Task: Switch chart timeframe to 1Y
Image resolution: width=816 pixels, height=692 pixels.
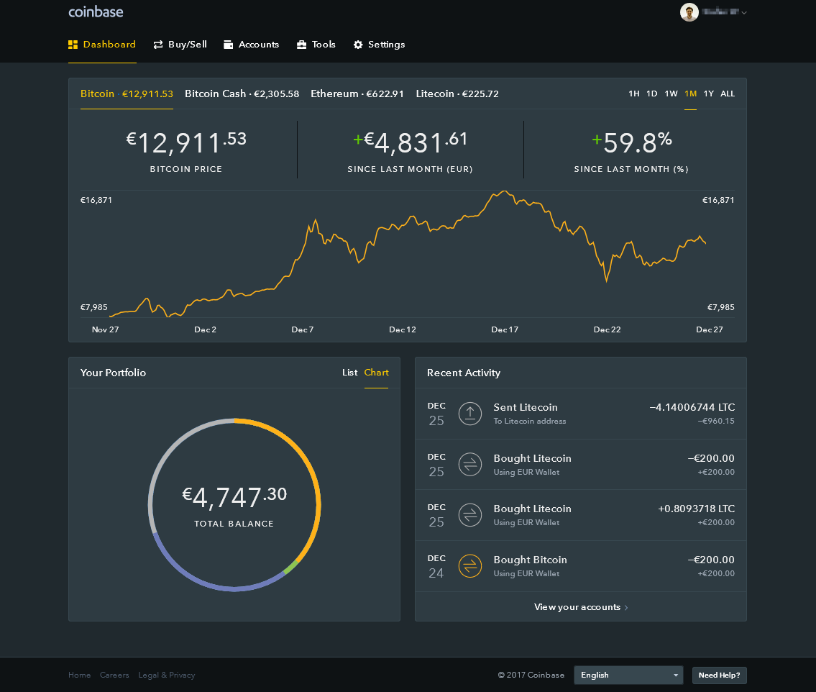Action: coord(709,94)
